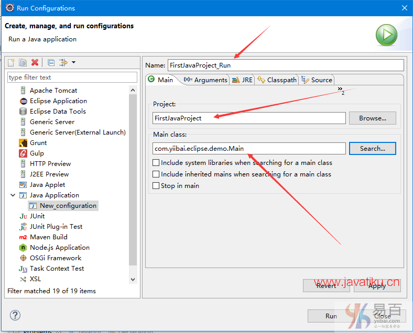Focus the Main class text field
The width and height of the screenshot is (413, 333).
click(249, 149)
